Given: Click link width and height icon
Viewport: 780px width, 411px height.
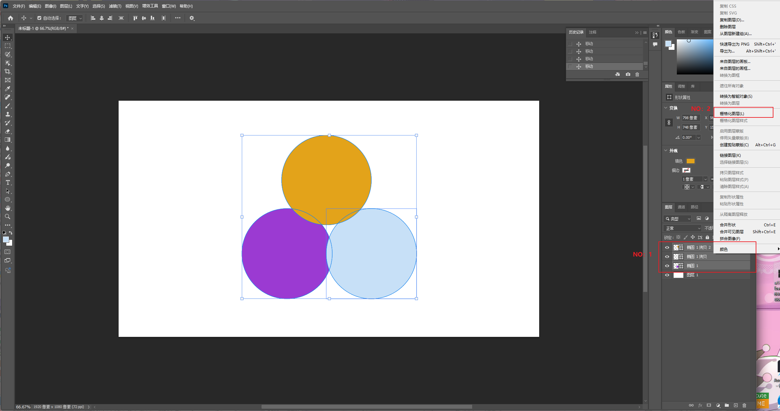Looking at the screenshot, I should 669,122.
